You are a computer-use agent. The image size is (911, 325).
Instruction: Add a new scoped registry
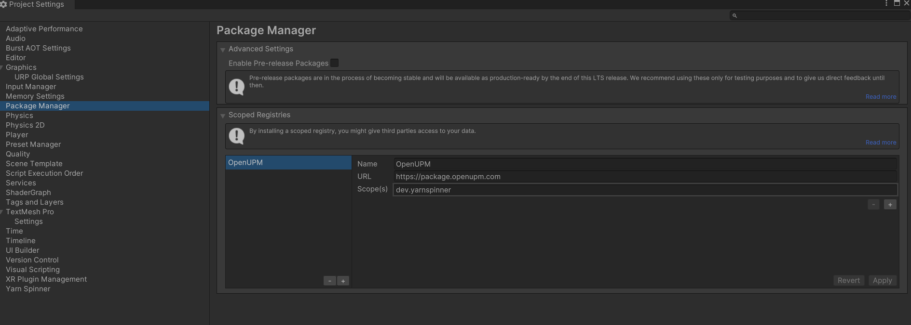coord(343,281)
